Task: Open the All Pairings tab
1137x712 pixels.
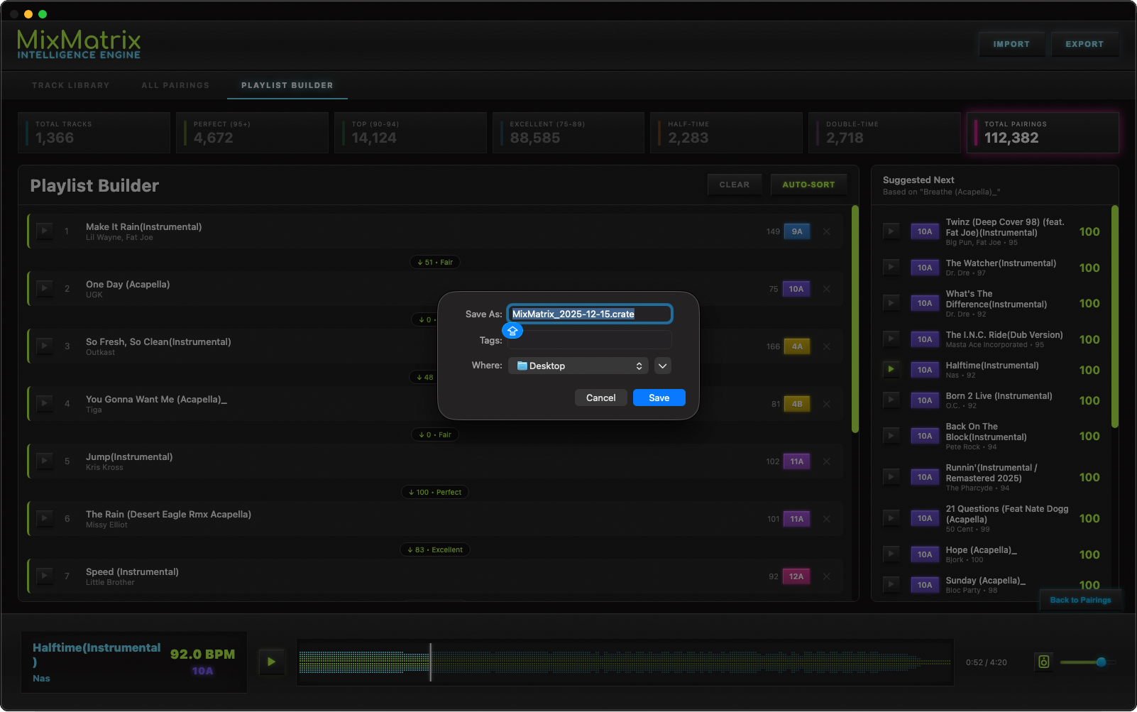Action: 175,85
